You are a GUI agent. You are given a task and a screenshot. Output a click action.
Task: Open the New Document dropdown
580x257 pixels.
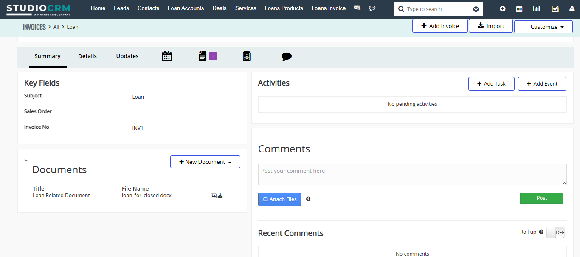click(x=205, y=162)
